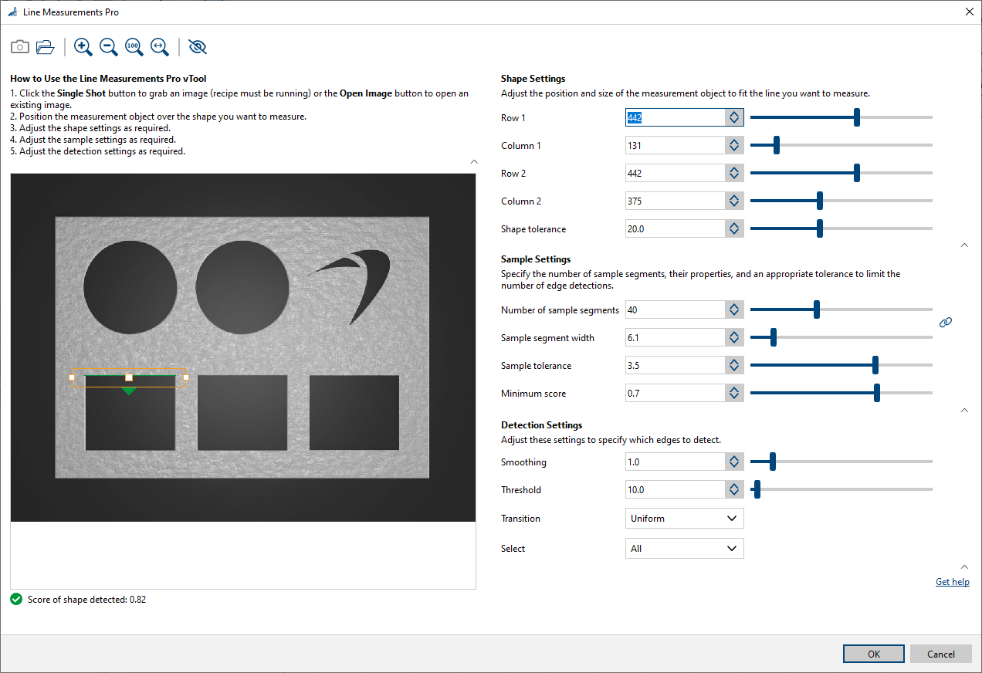Screen dimensions: 982x673
Task: Click the Sample tolerance spinner arrows
Action: tap(734, 365)
